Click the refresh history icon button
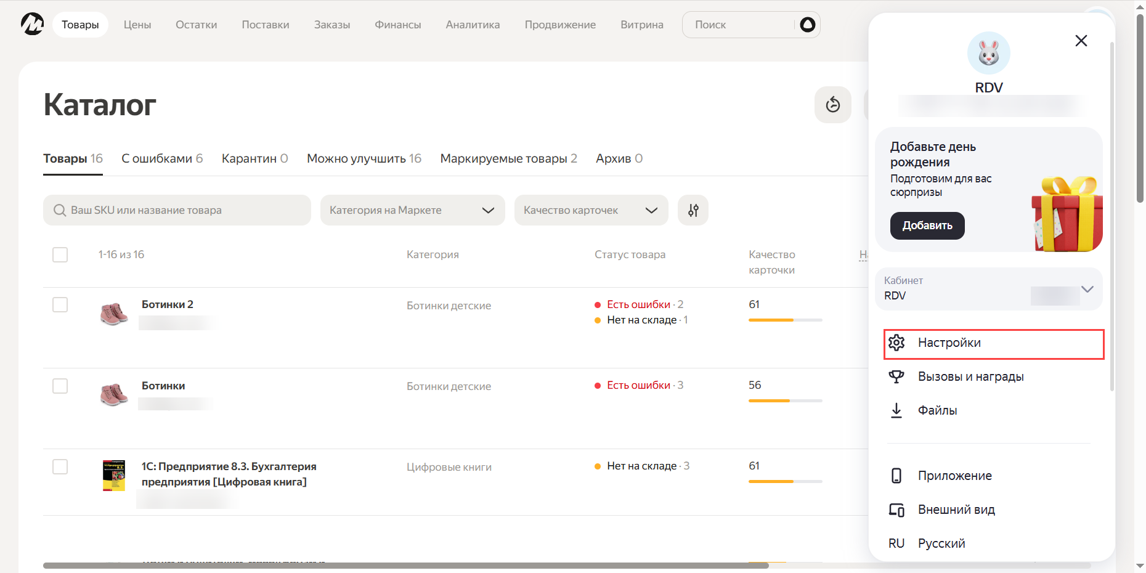 tap(832, 105)
